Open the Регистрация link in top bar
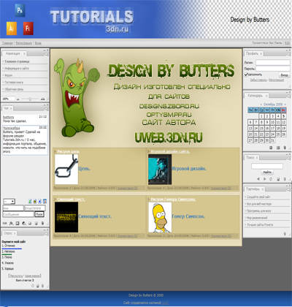Image resolution: width=292 pixels, height=307 pixels. pyautogui.click(x=24, y=43)
